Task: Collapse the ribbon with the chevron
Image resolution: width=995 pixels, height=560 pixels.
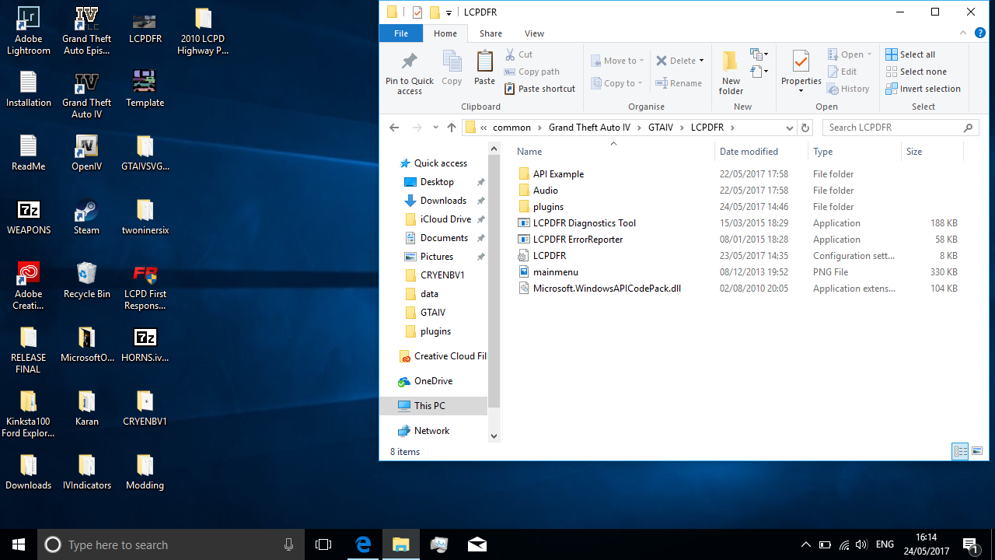Action: [x=962, y=33]
